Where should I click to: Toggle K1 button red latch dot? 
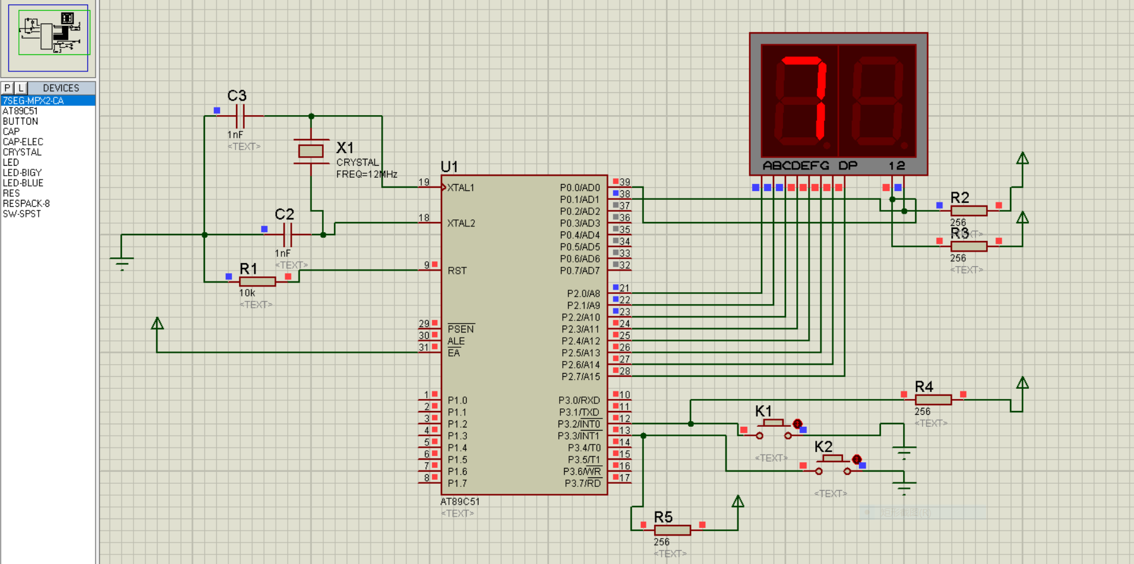pyautogui.click(x=798, y=424)
